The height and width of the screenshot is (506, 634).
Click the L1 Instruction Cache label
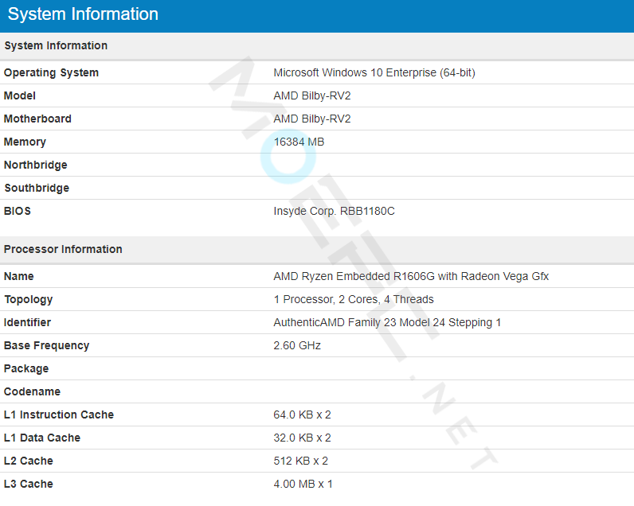[59, 415]
